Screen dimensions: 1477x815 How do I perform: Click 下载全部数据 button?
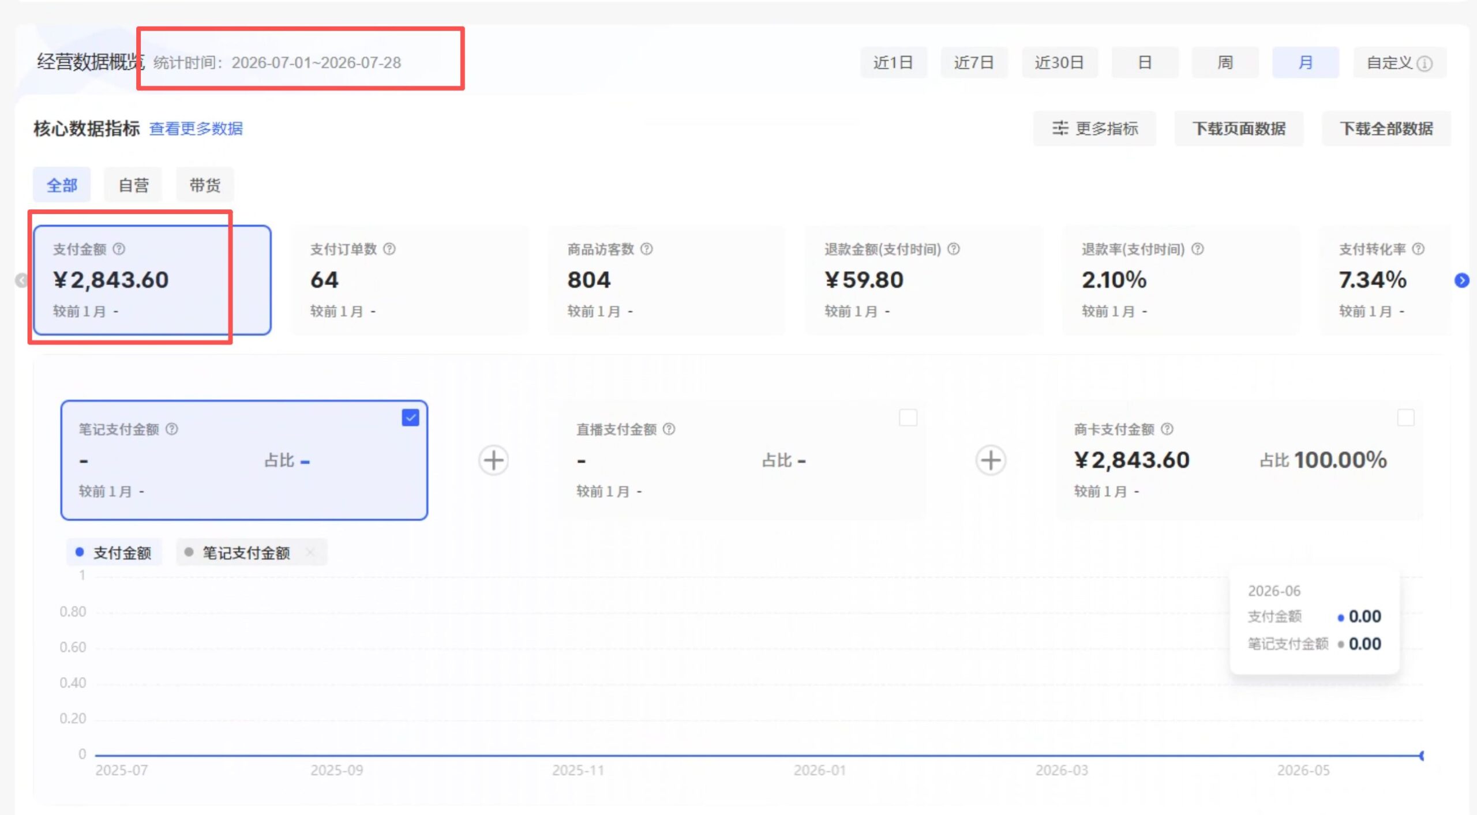[1386, 129]
